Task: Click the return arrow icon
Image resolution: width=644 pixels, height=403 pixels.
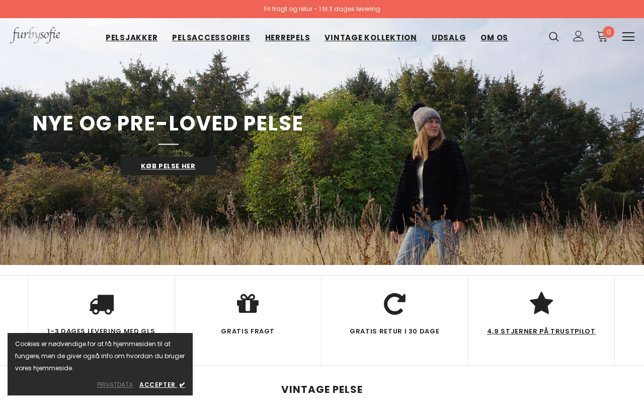Action: (394, 304)
